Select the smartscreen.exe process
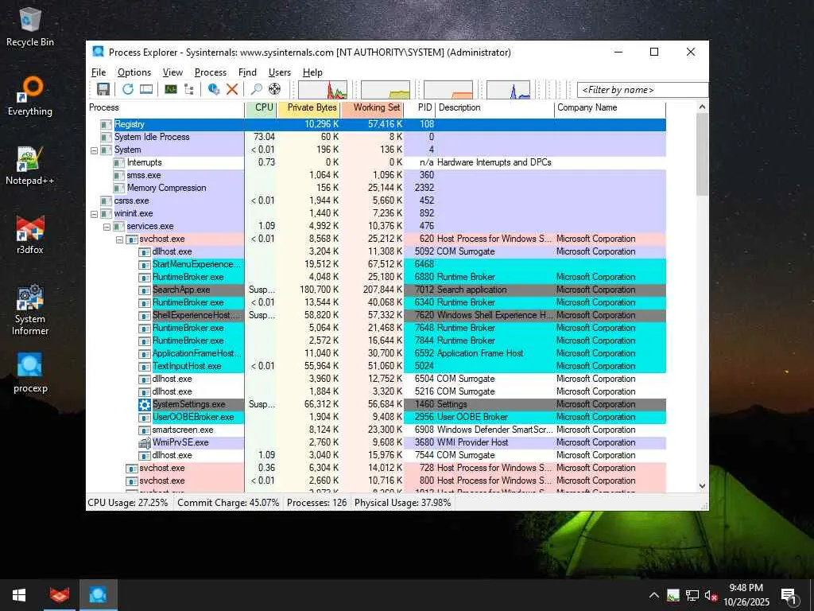 pyautogui.click(x=183, y=430)
